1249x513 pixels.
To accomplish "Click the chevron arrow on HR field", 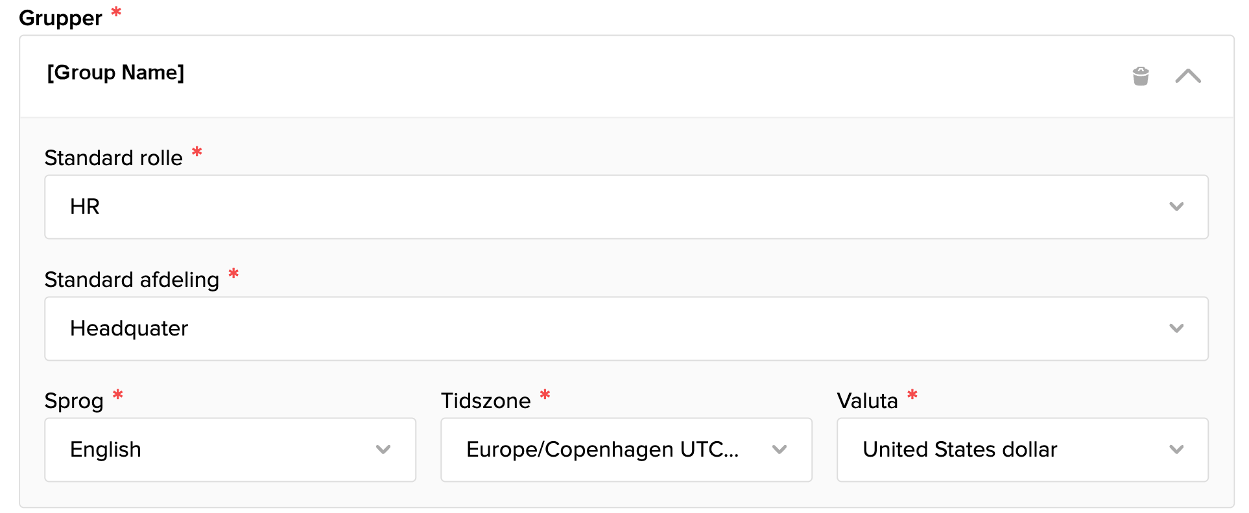I will (x=1177, y=207).
